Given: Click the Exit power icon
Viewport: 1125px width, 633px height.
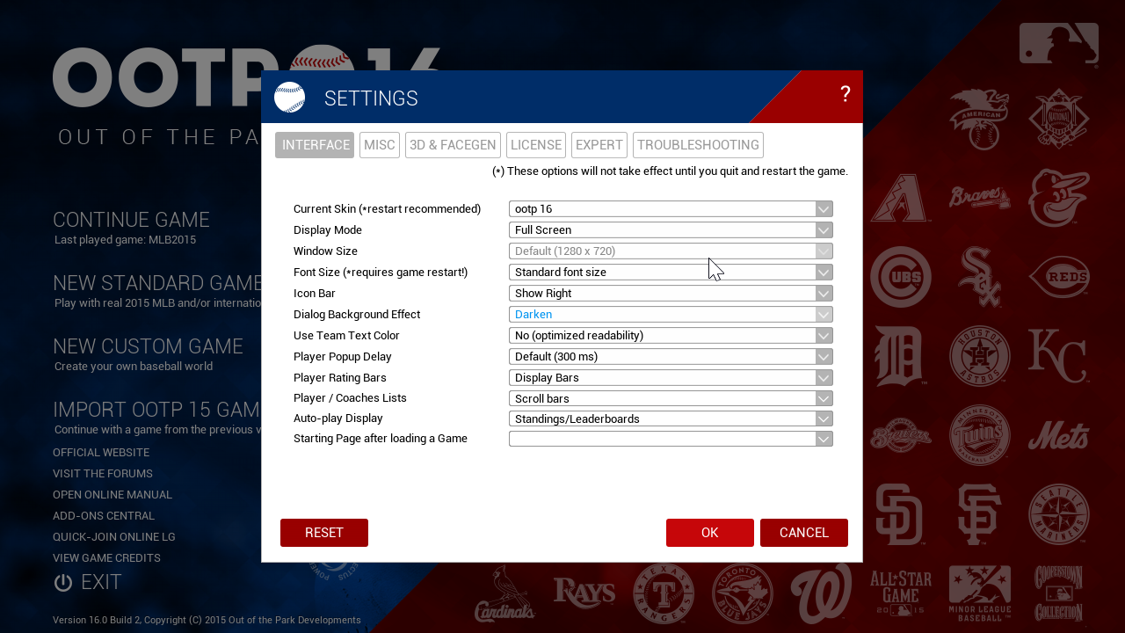Looking at the screenshot, I should coord(62,582).
